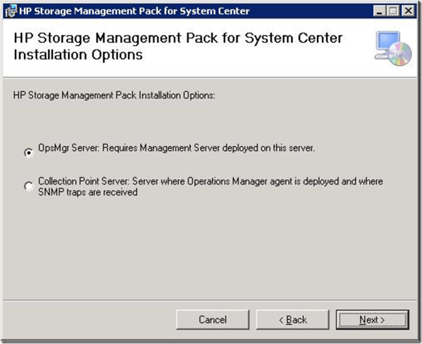Maximize the installer window

click(393, 11)
